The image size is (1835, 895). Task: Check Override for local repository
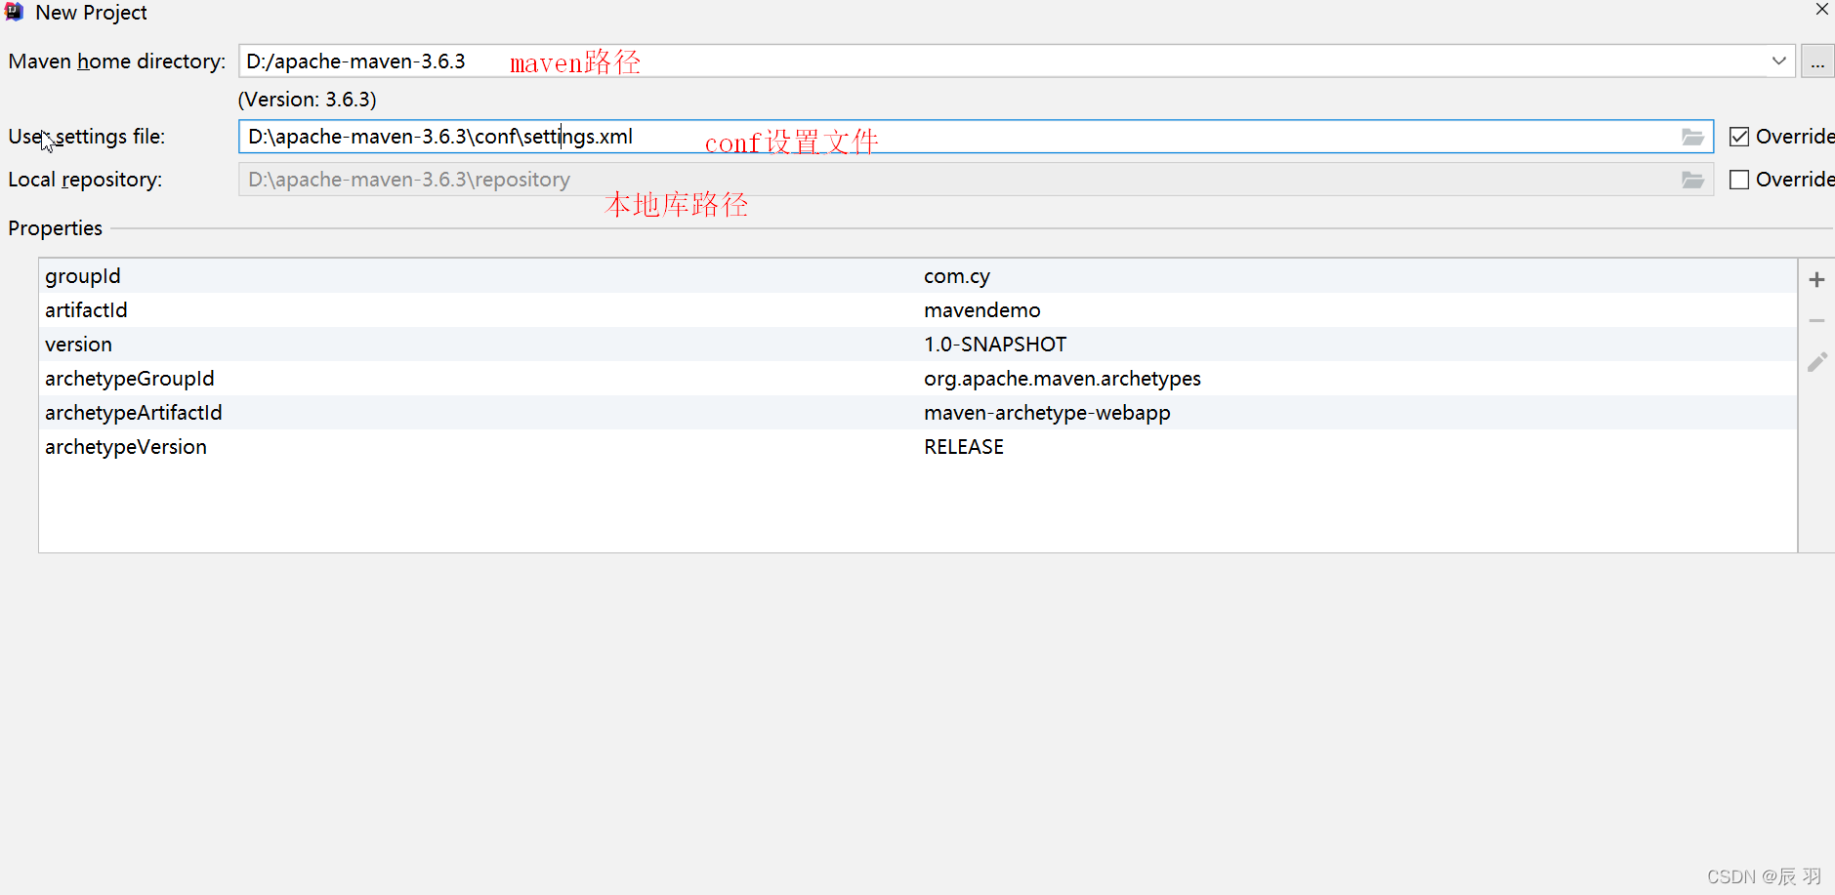pos(1739,180)
